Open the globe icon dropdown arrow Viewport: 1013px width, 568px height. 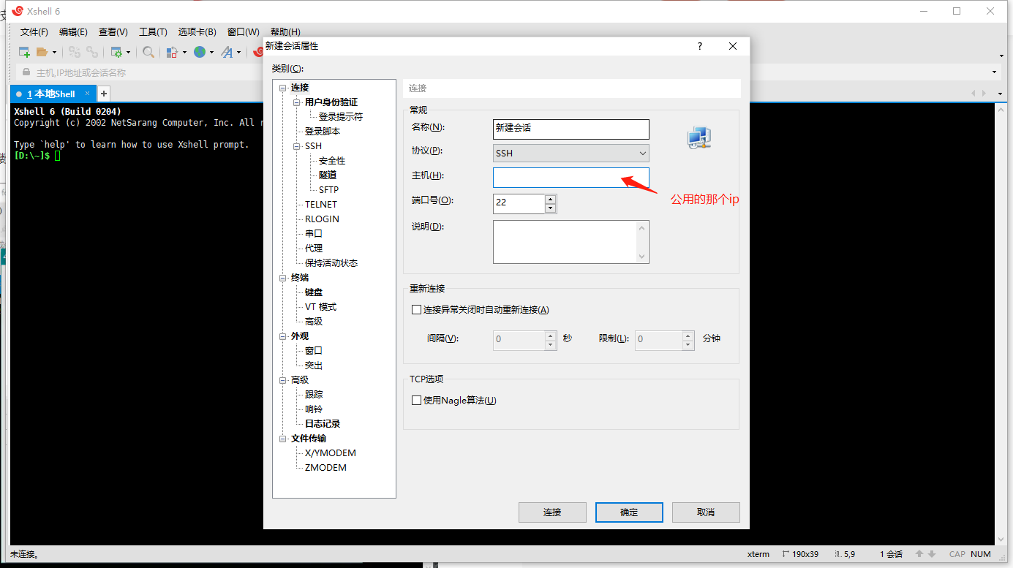point(211,52)
